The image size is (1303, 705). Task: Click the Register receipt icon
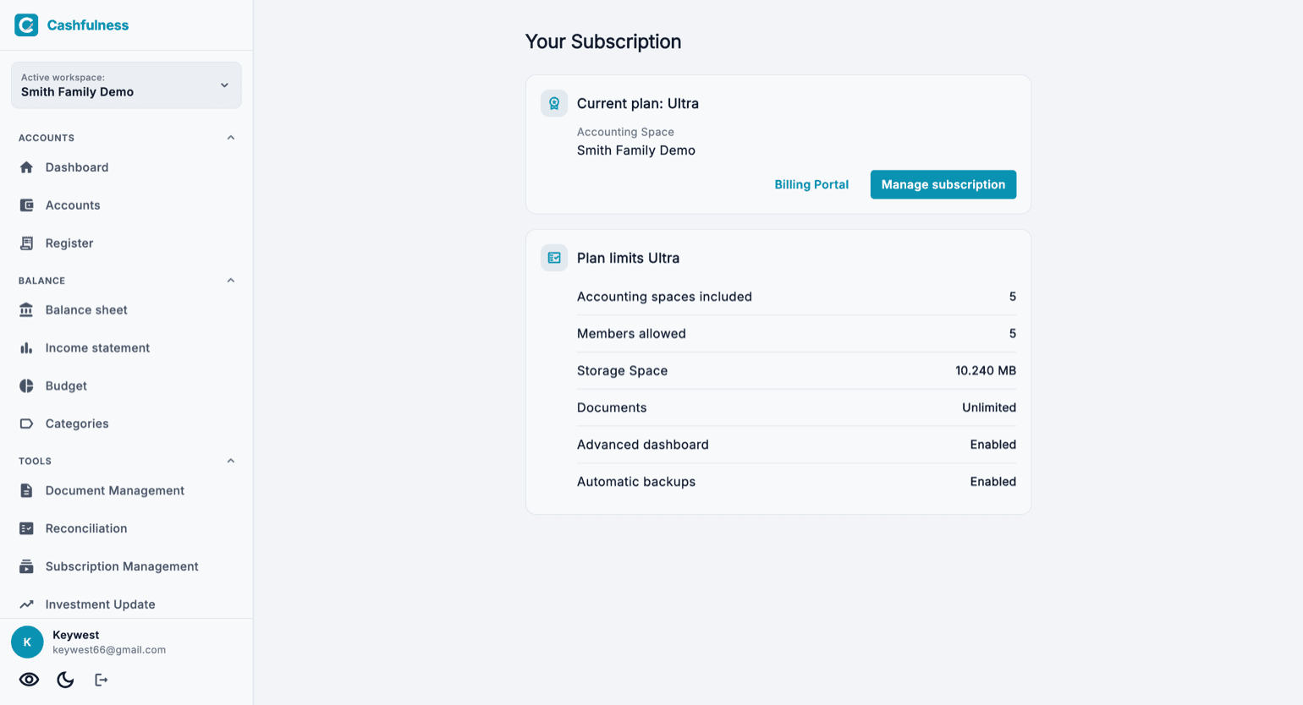tap(26, 243)
